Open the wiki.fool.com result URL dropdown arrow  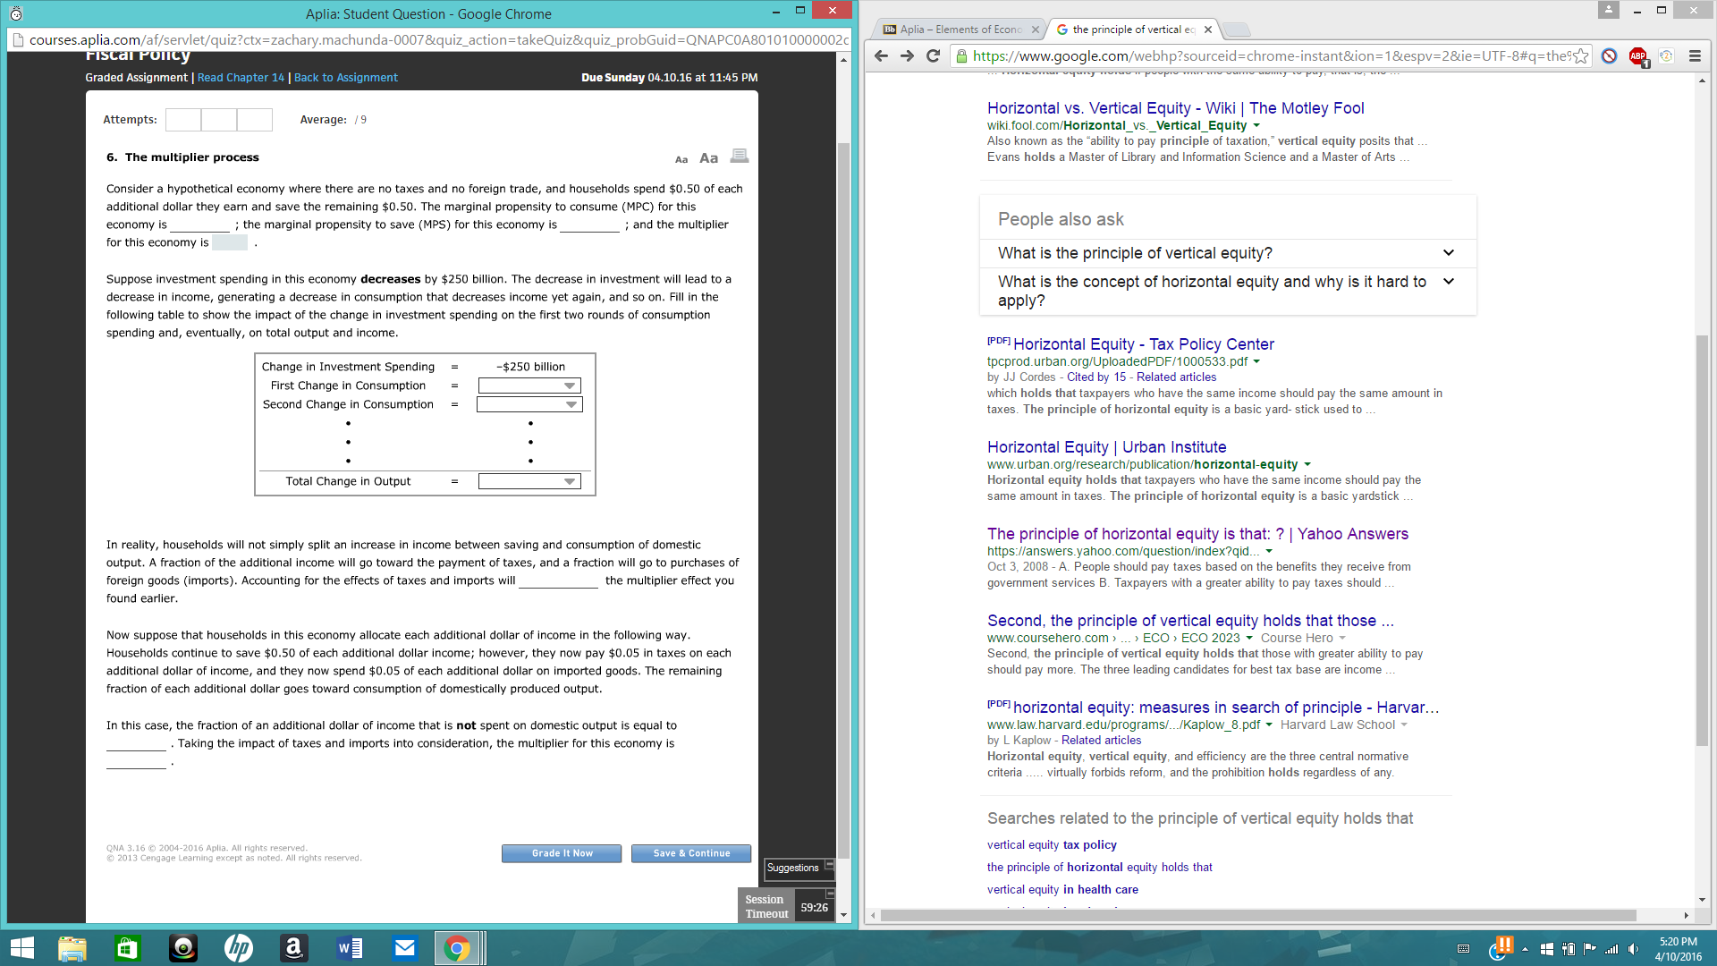coord(1256,126)
